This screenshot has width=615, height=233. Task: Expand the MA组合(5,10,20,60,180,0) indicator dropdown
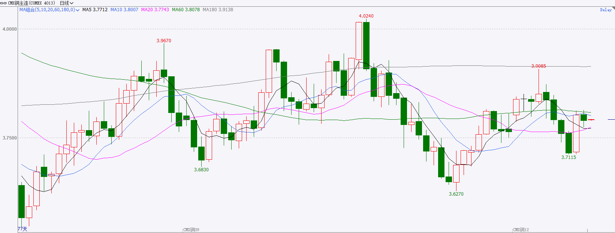point(49,10)
